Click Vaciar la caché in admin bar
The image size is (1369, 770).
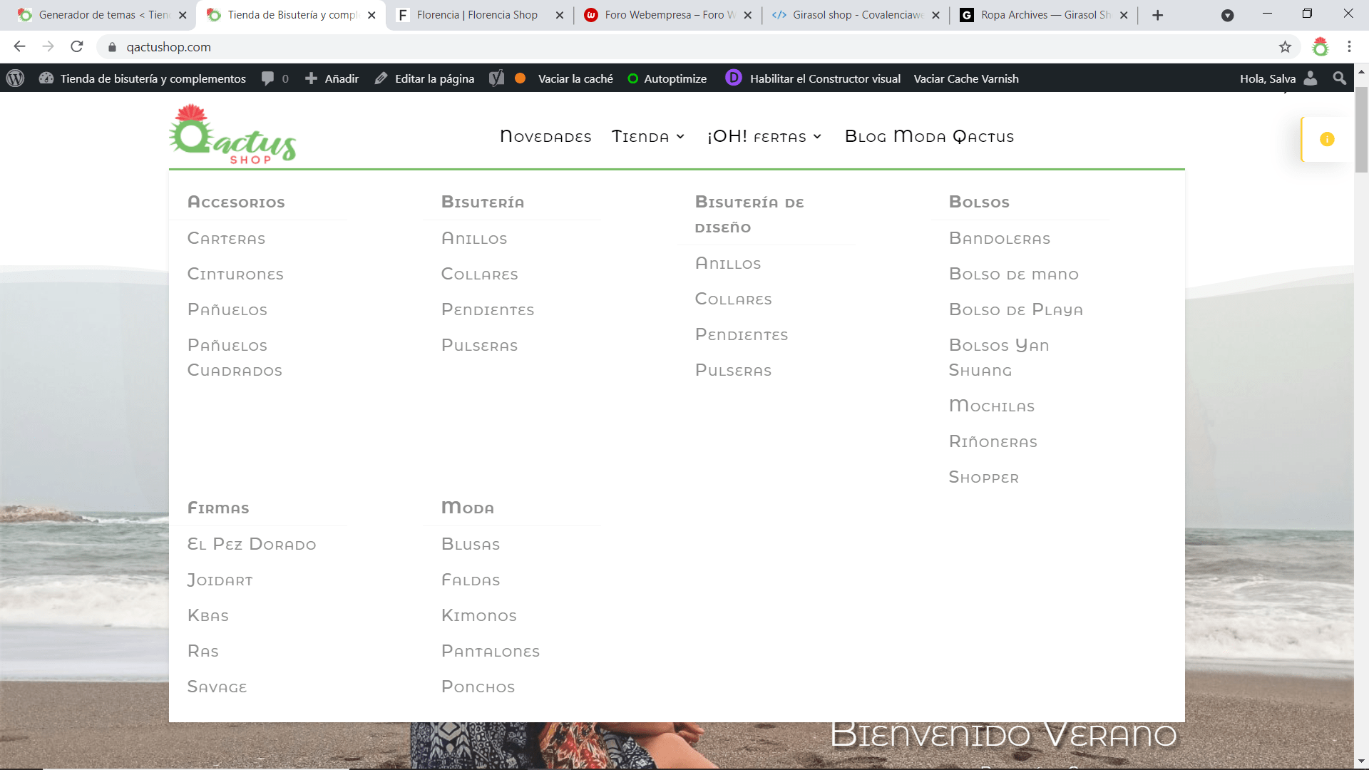point(575,78)
